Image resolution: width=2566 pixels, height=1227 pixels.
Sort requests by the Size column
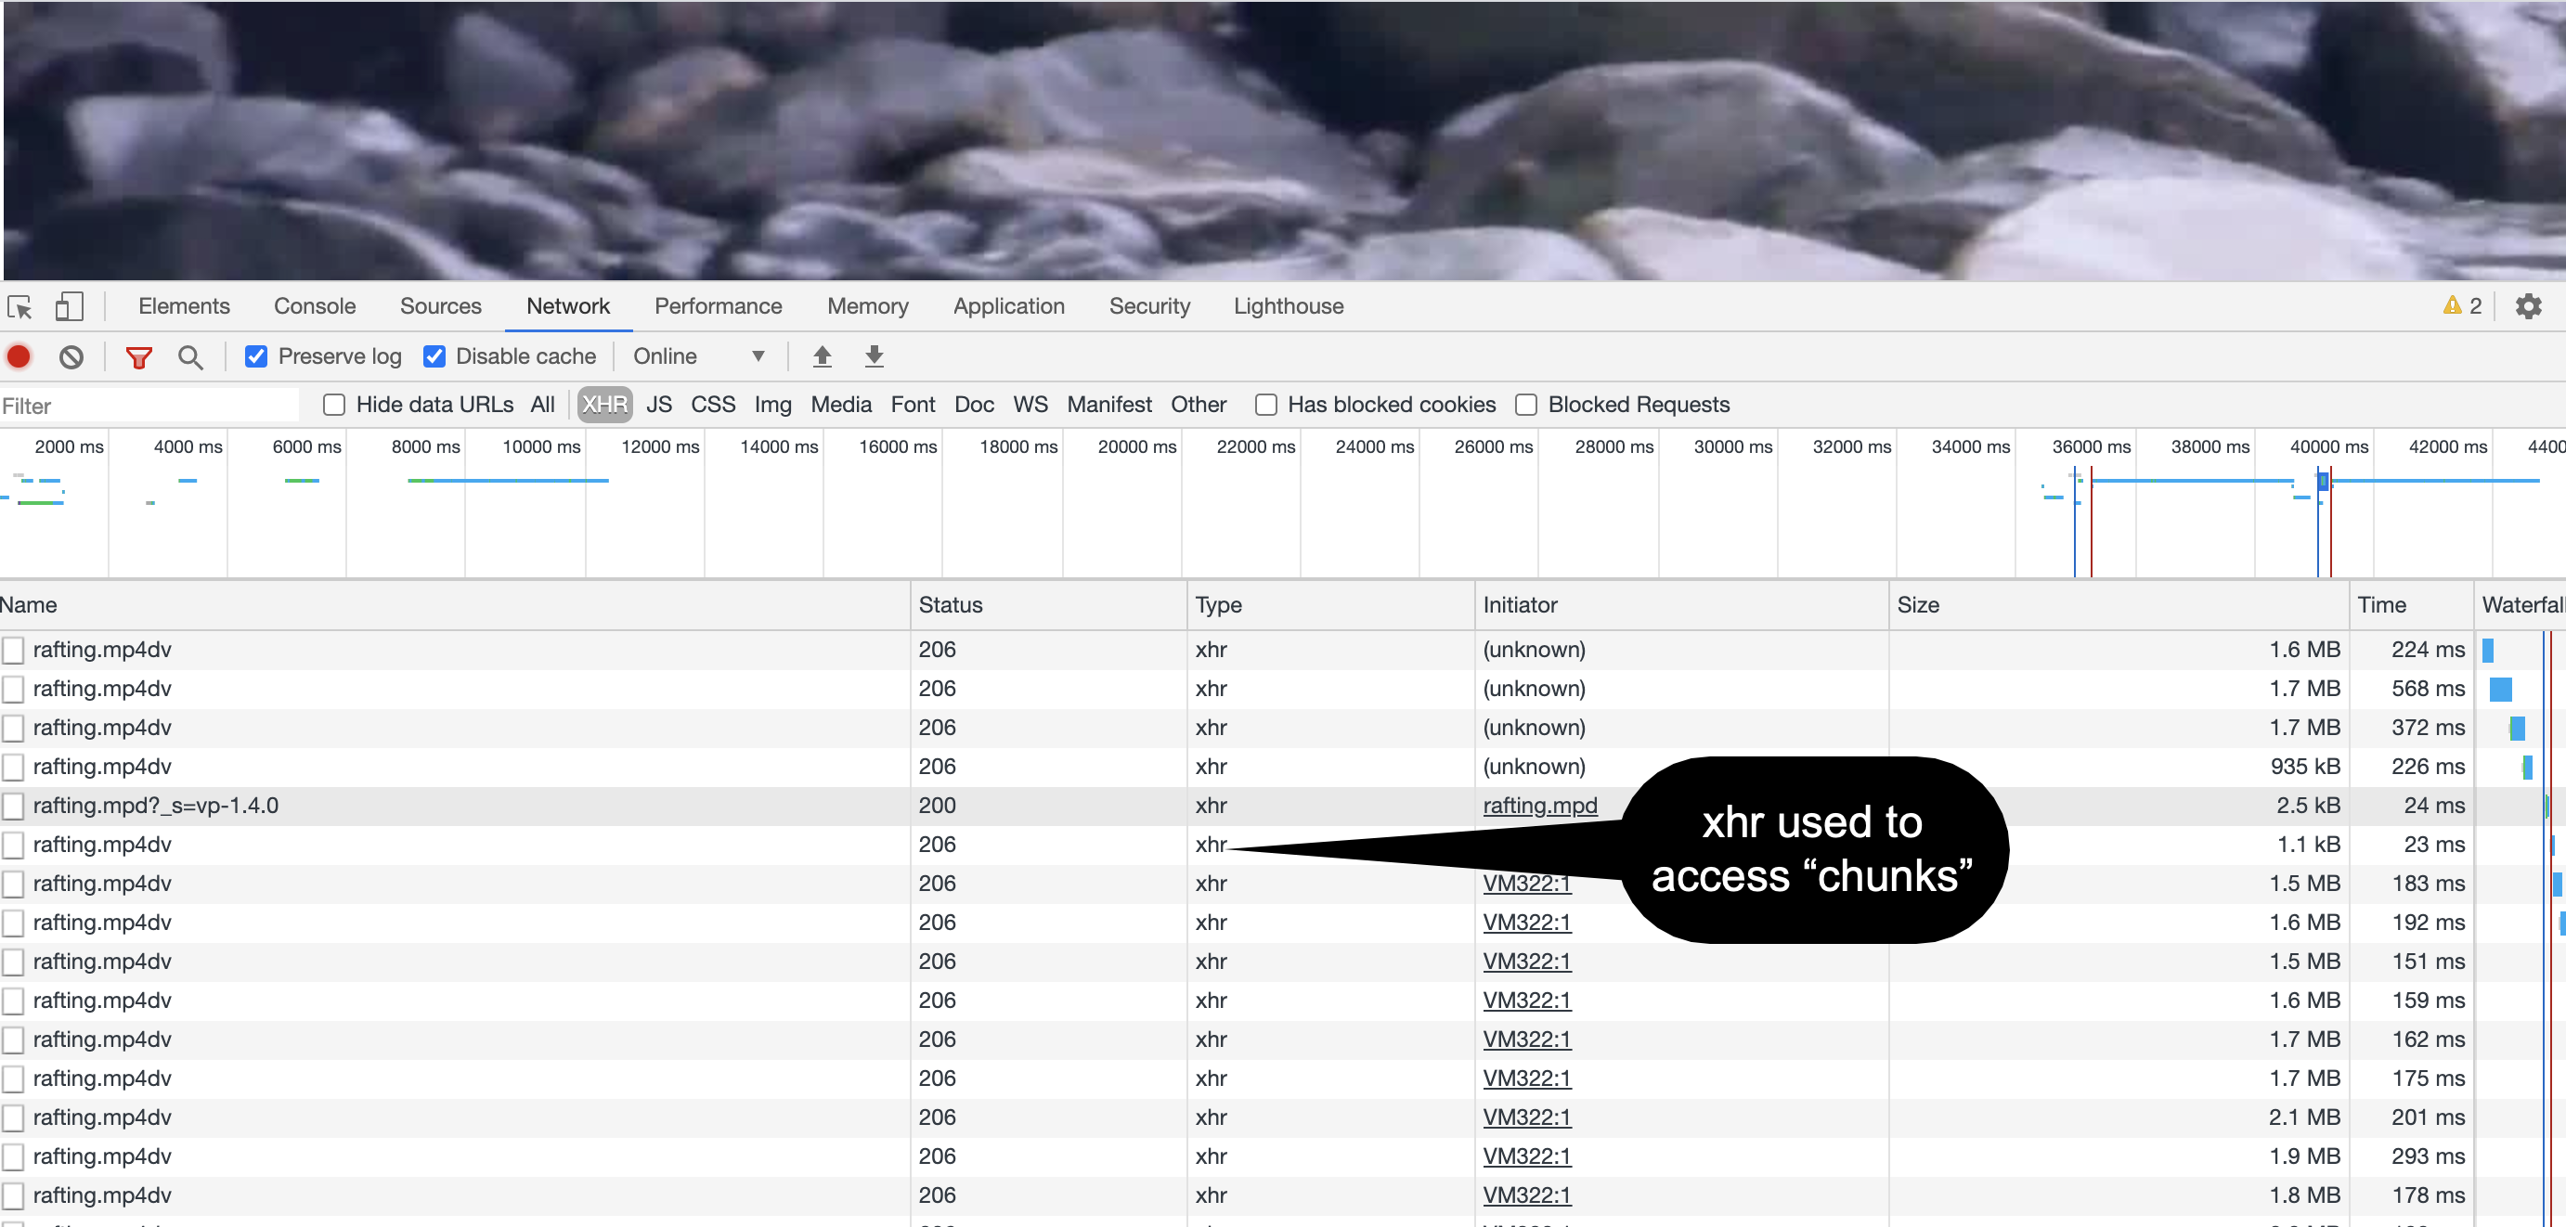coord(1919,604)
